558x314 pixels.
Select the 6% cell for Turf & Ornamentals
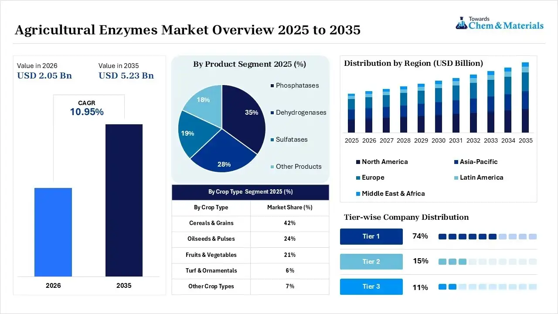(289, 270)
